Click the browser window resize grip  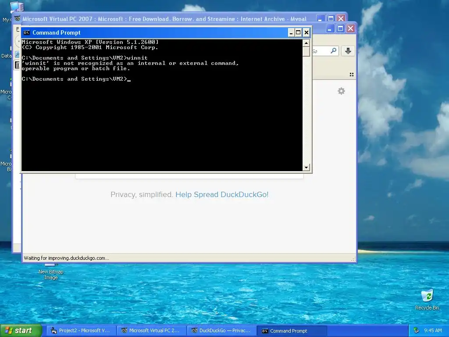(354, 259)
